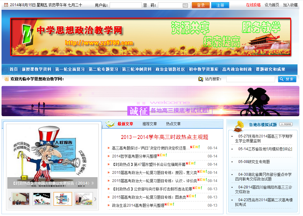Click the soft keyboard icon in password field

185,5
